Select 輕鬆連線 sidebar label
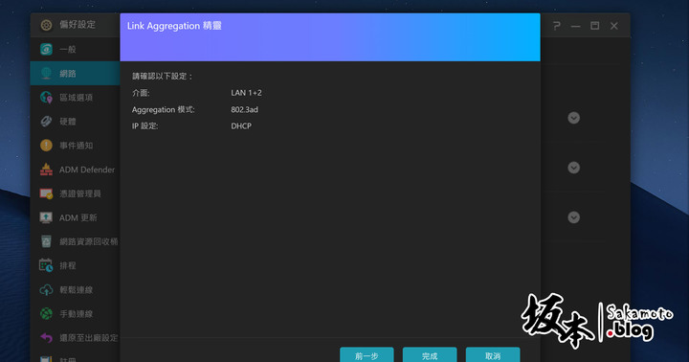The image size is (689, 362). click(76, 290)
